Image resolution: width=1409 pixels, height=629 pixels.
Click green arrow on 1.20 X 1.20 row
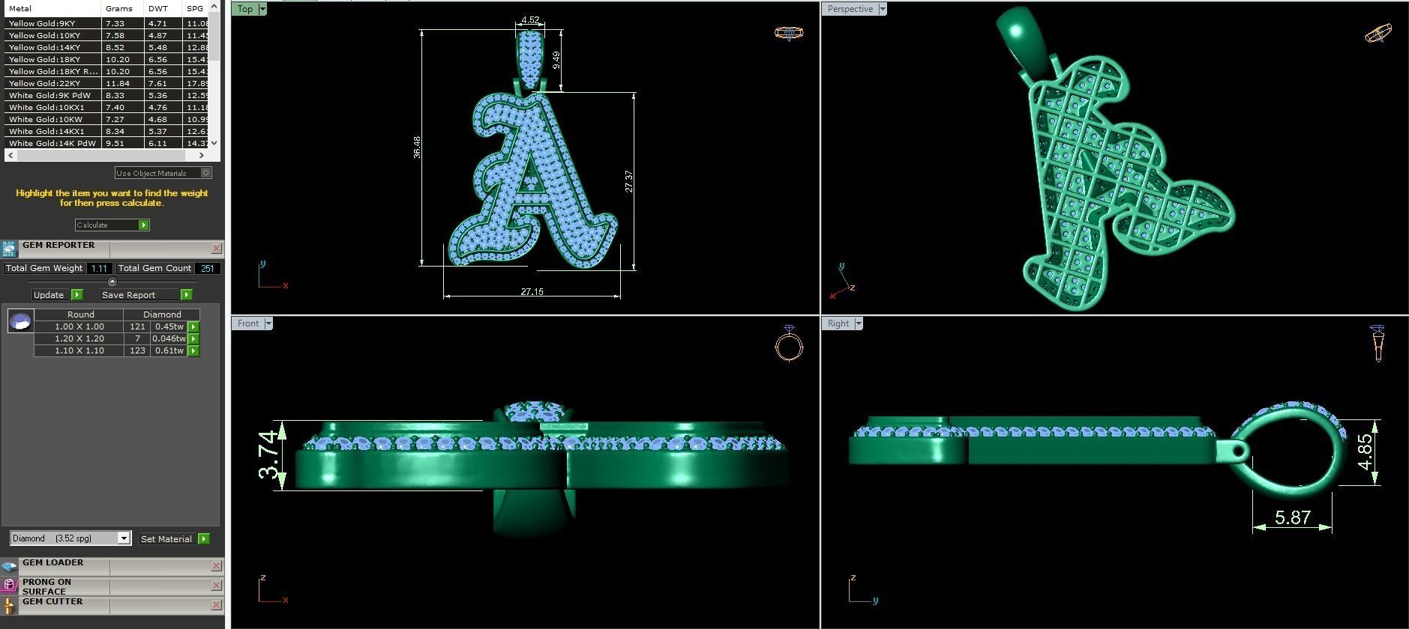coord(193,339)
